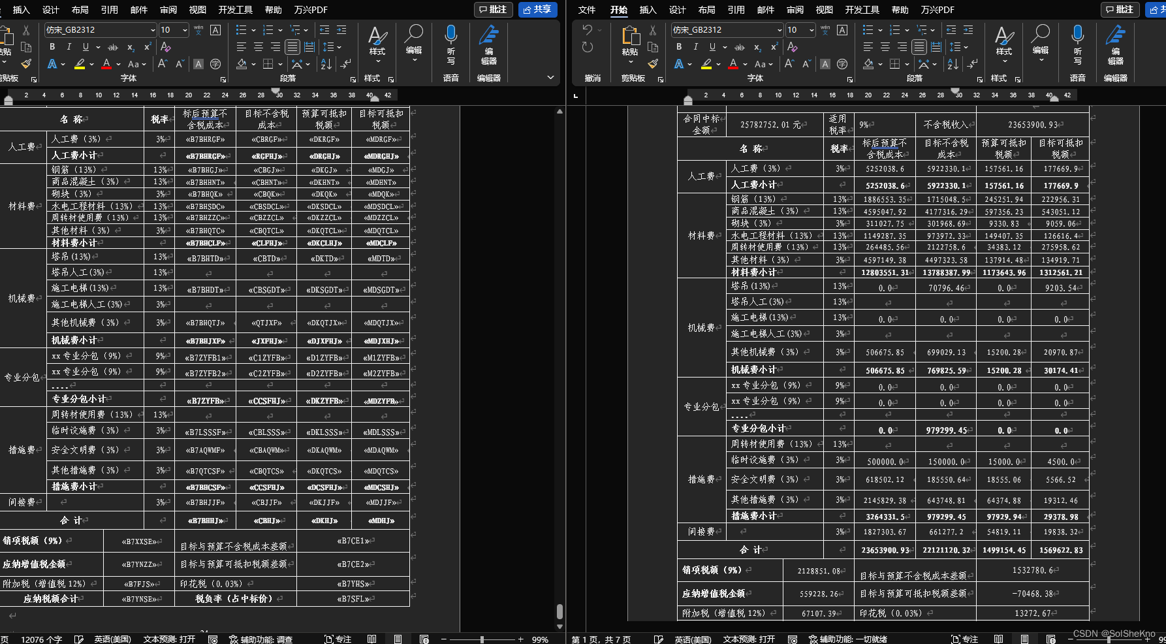Expand Paste options arrow in right window

631,62
